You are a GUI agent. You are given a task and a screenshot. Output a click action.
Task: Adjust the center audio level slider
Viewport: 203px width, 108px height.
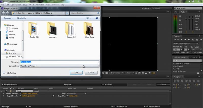[x=189, y=19]
